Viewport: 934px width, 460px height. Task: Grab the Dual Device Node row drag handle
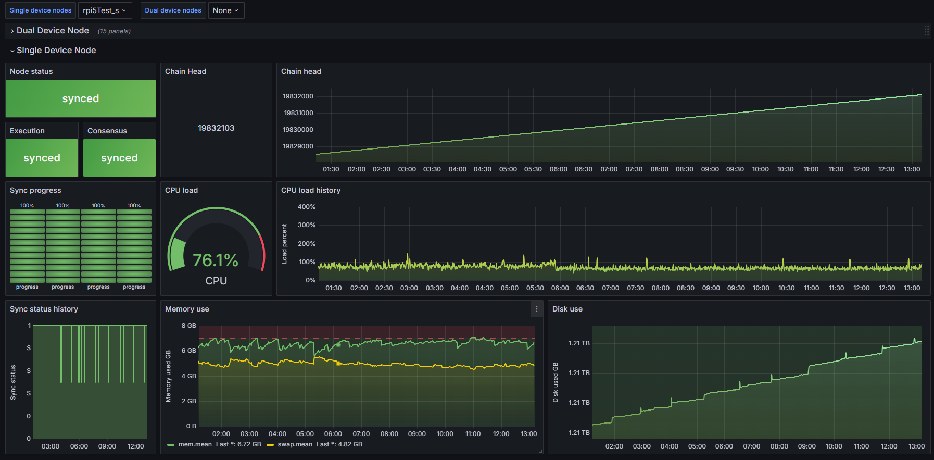point(927,31)
